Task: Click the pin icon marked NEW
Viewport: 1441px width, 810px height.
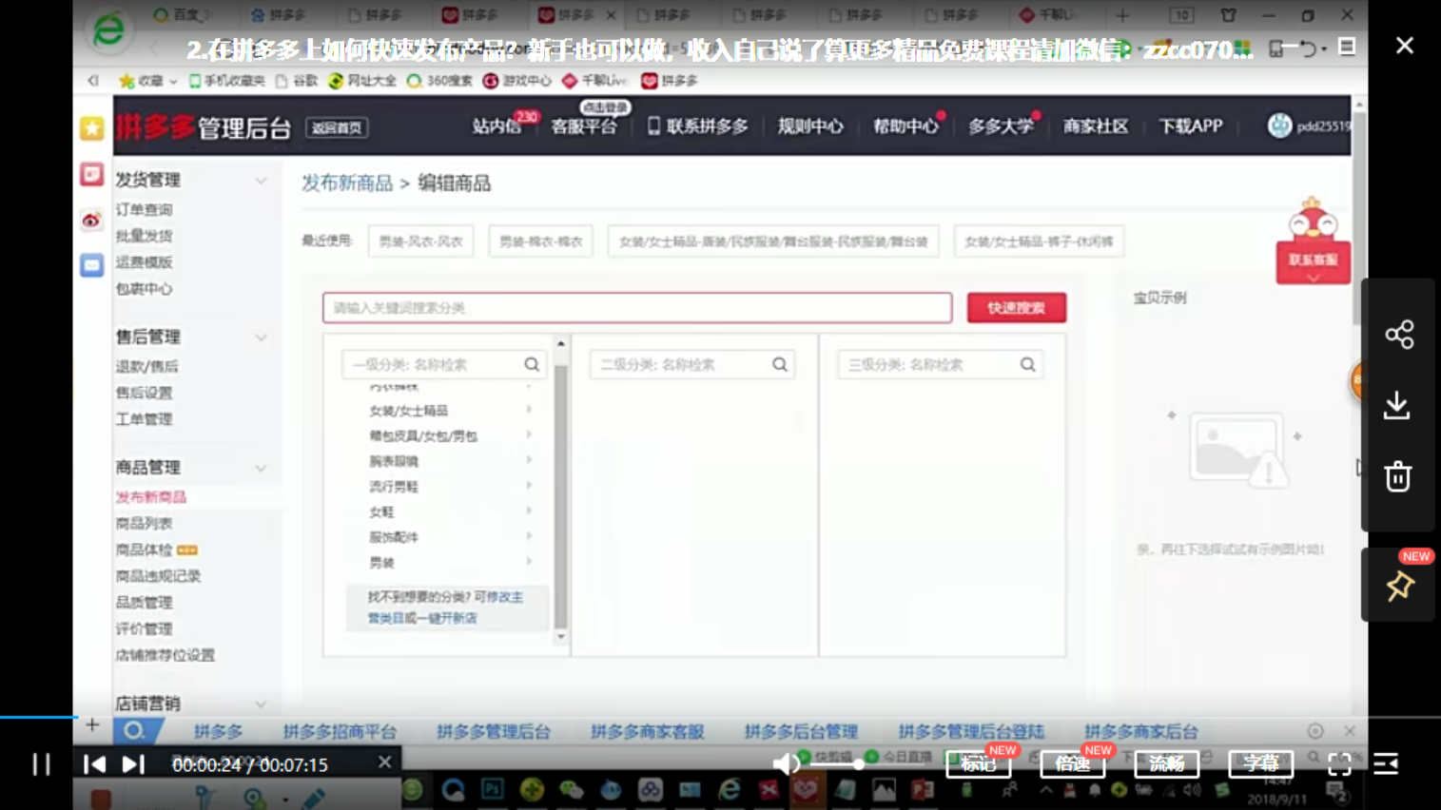Action: [x=1399, y=586]
